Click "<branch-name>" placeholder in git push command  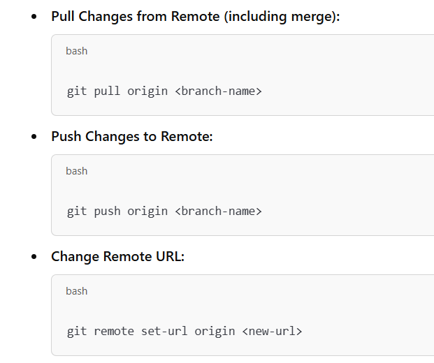218,211
